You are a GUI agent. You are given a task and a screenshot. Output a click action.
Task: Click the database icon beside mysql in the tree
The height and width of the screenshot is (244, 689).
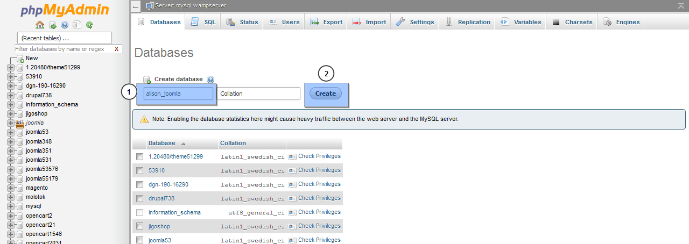click(20, 206)
